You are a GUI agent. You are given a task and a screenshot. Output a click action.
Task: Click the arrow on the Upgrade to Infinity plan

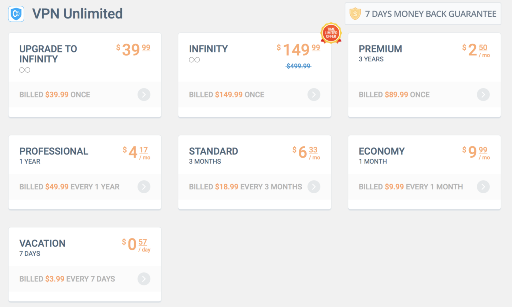[144, 95]
